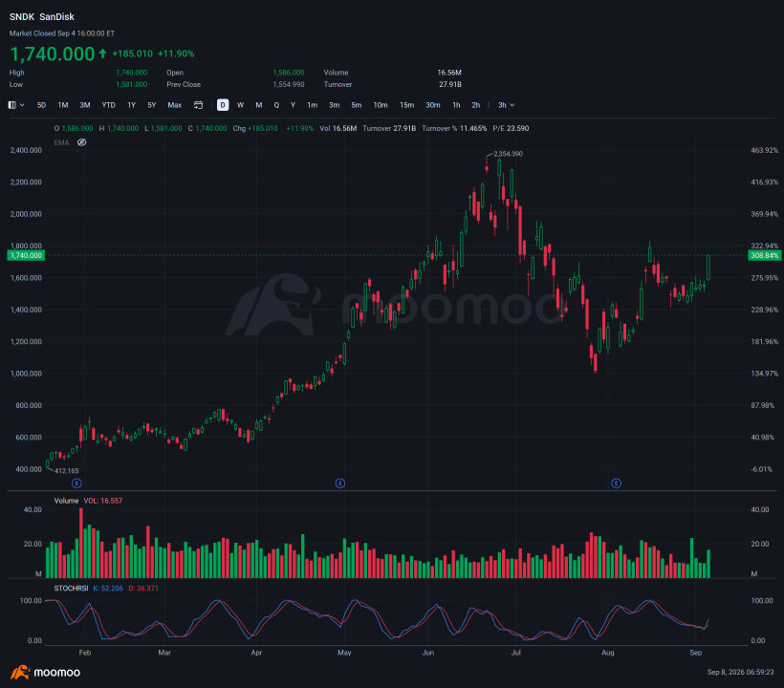Click the current price tag 1,740.000
Screen dimensions: 784x688
[x=26, y=255]
